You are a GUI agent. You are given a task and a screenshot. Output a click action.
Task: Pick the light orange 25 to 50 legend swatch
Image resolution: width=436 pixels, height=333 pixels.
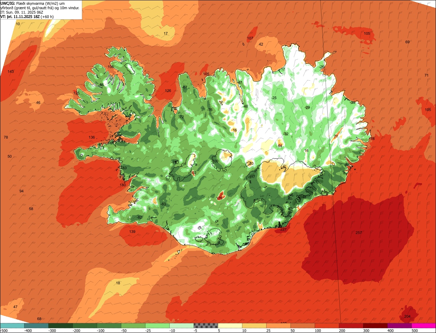click(x=278, y=326)
